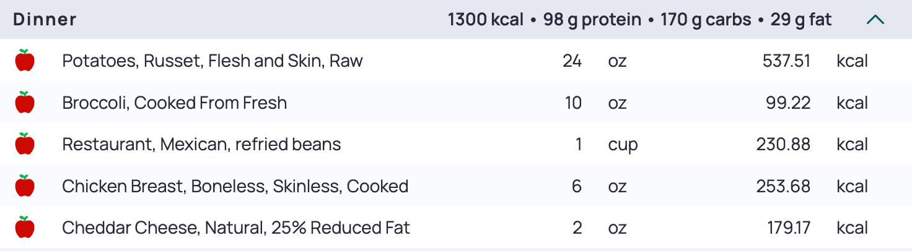This screenshot has width=912, height=251.
Task: Click the apple icon next to refried beans
Action: point(25,144)
